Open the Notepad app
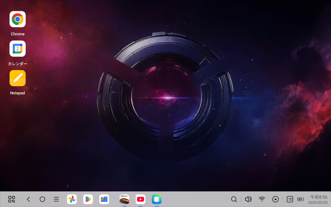 pos(17,78)
